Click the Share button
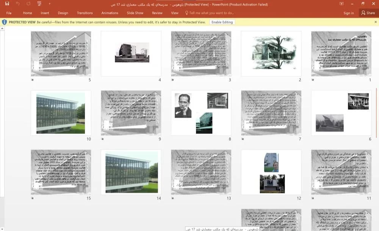Image resolution: width=379 pixels, height=231 pixels. tap(368, 13)
